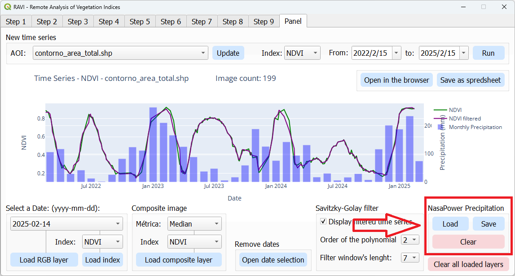Load NasaPower precipitation data
This screenshot has width=515, height=276.
coord(450,224)
